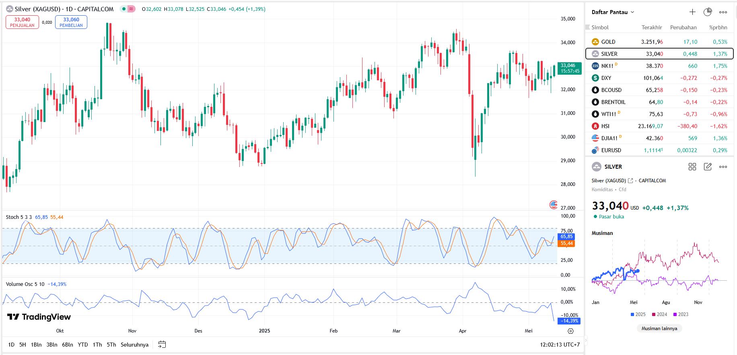This screenshot has height=355, width=737.
Task: Open the Daftar Pantau three-dot options menu
Action: [723, 12]
